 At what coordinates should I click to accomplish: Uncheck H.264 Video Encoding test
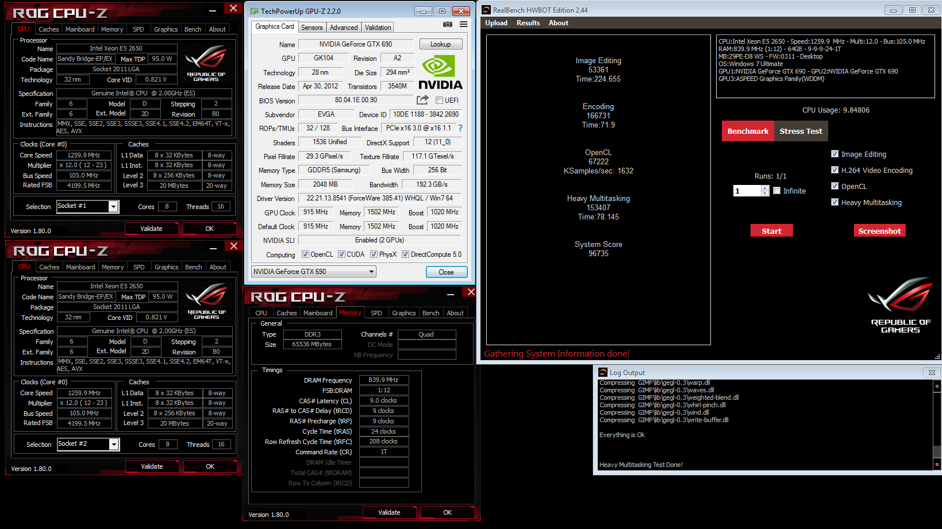[835, 170]
